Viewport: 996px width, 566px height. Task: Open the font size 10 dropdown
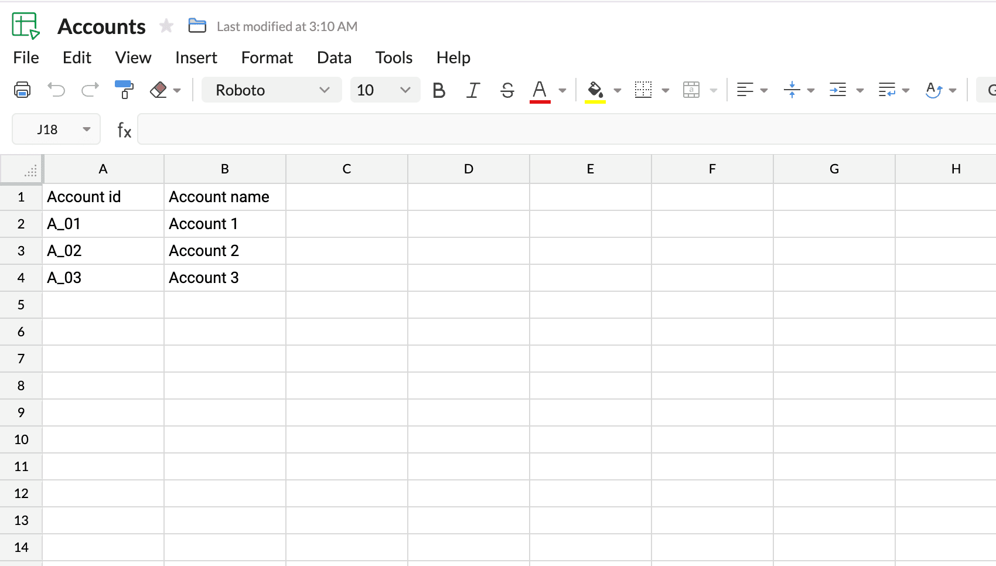click(x=385, y=90)
